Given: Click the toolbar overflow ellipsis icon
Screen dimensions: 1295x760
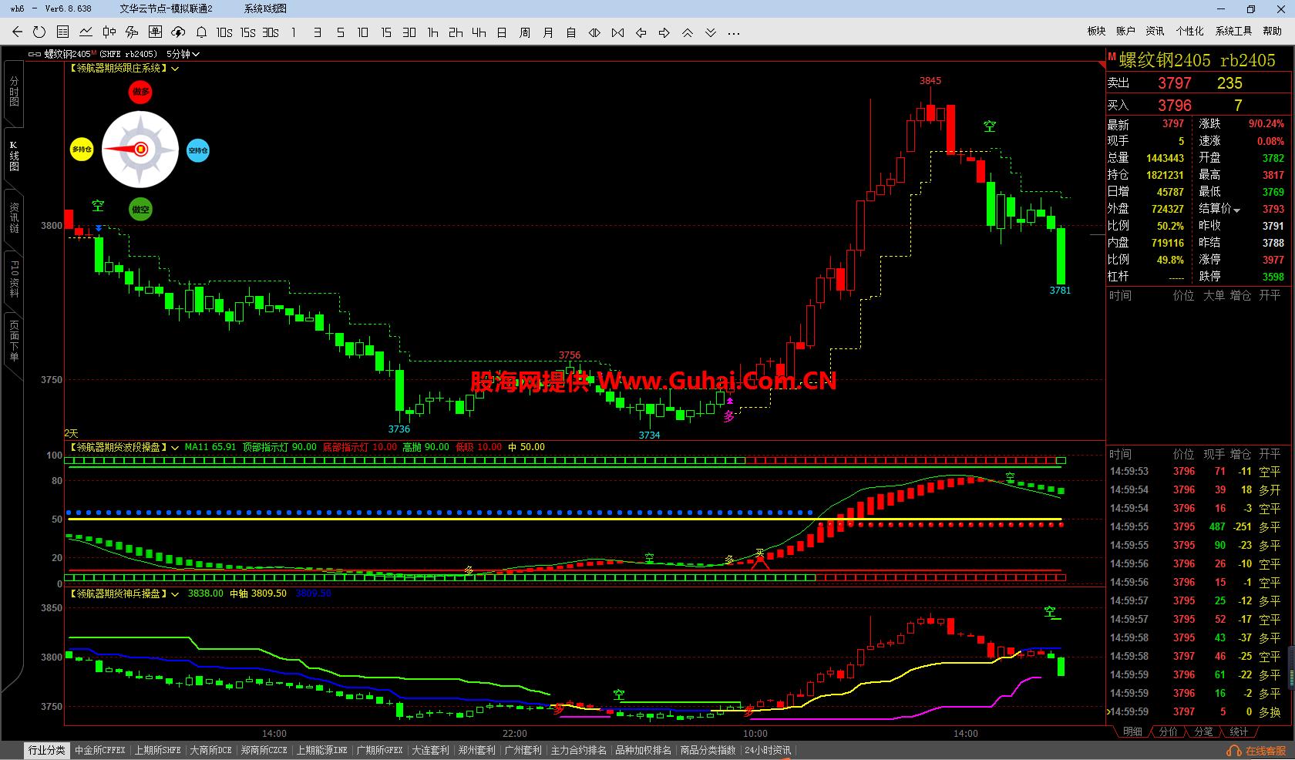Looking at the screenshot, I should tap(733, 32).
